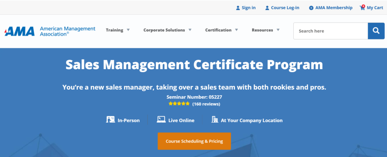Image resolution: width=387 pixels, height=157 pixels.
Task: Open the Training menu
Action: (x=115, y=30)
